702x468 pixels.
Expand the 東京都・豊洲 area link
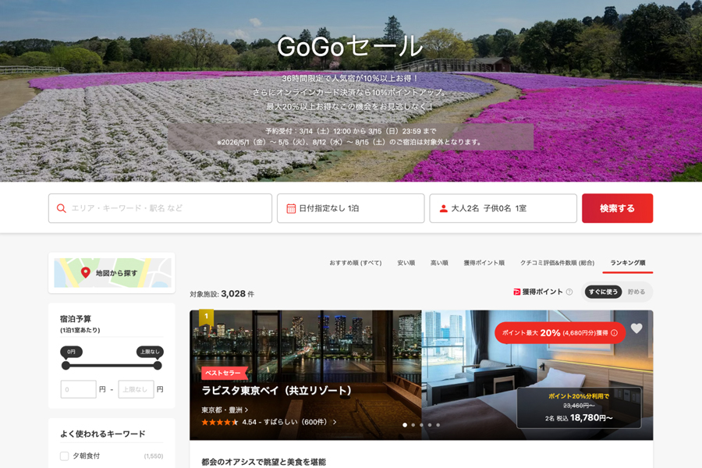tap(225, 409)
